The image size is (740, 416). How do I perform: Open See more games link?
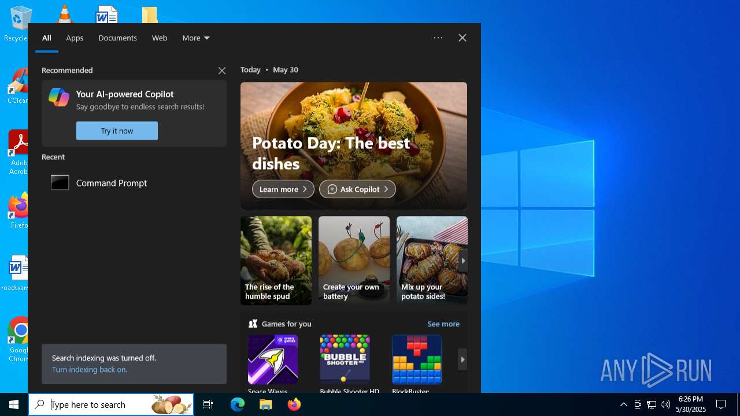443,324
